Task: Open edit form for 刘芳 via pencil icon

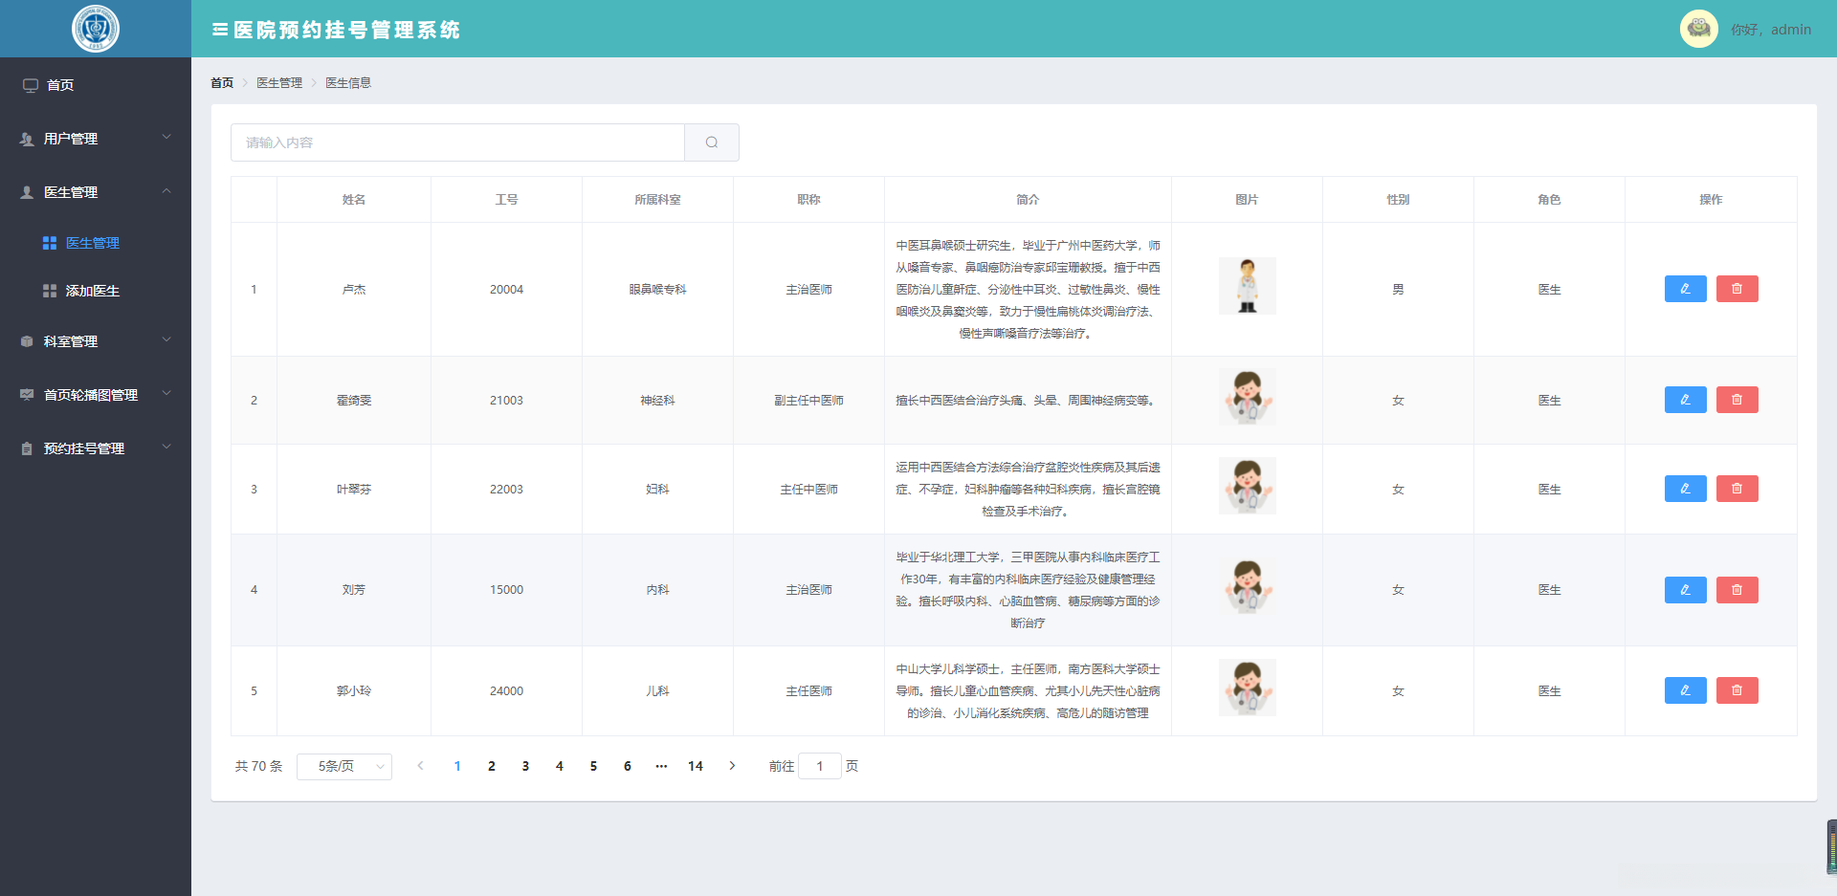Action: 1686,590
